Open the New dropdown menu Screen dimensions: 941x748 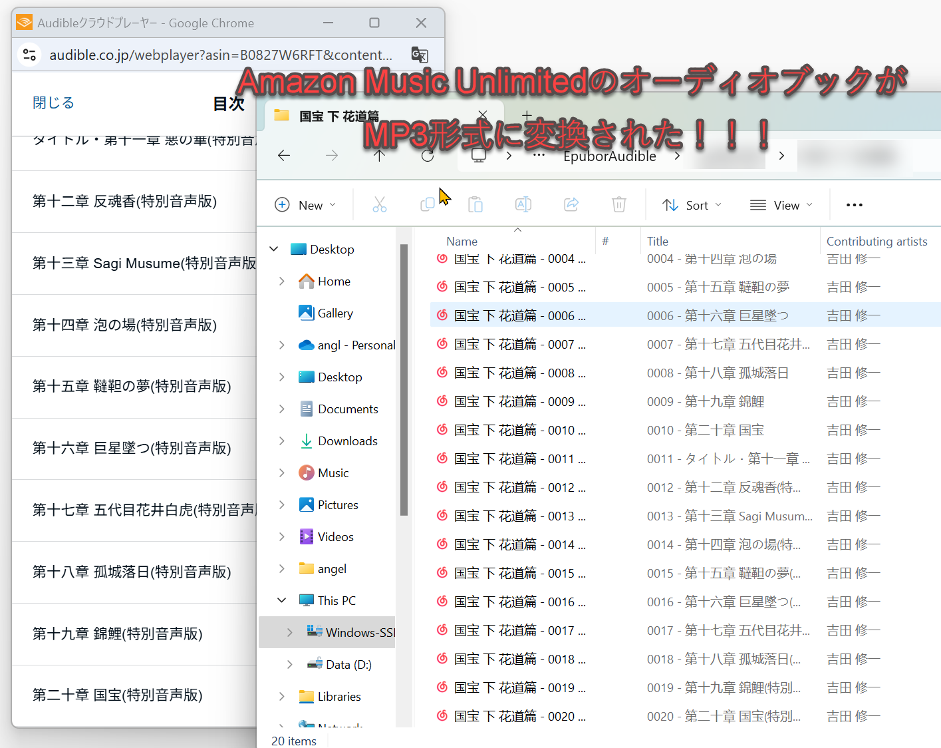(x=306, y=205)
